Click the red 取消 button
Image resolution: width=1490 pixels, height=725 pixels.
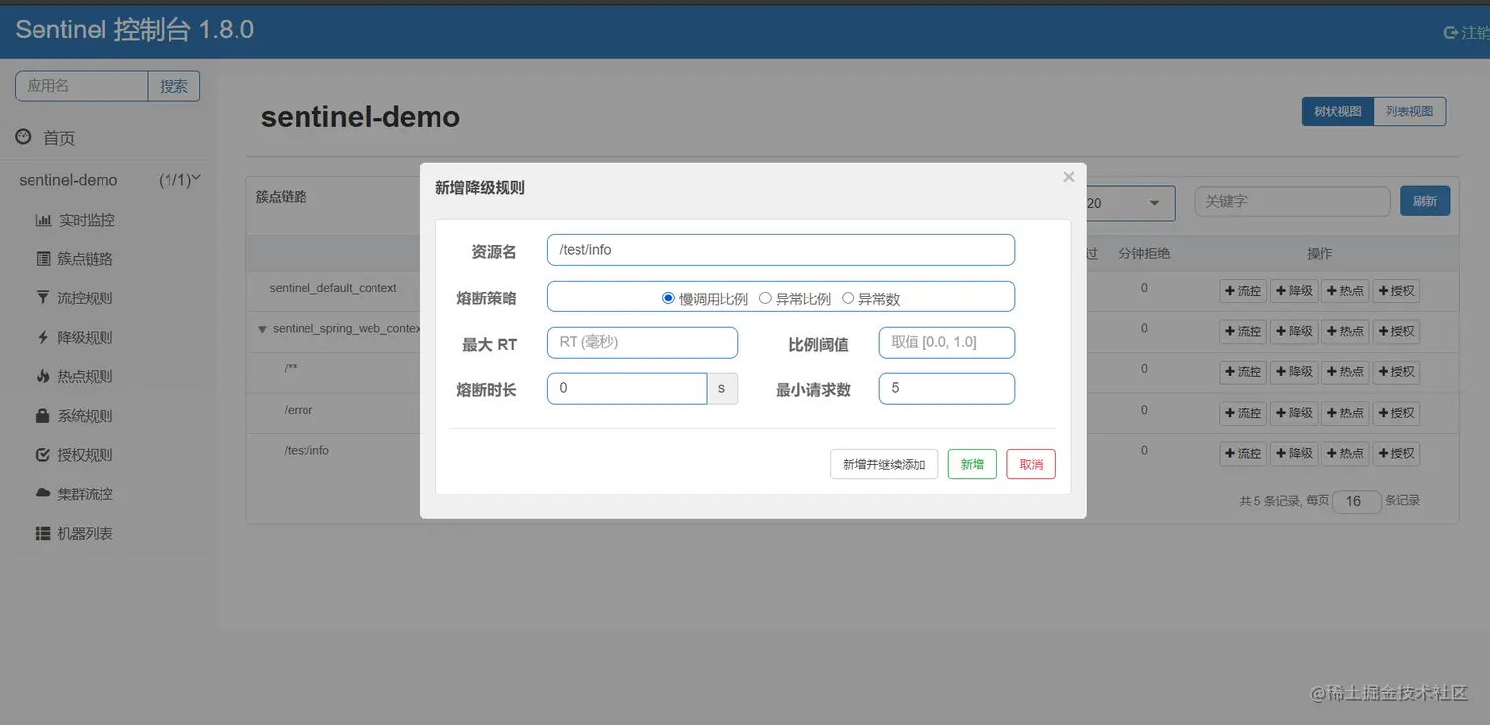[x=1031, y=464]
